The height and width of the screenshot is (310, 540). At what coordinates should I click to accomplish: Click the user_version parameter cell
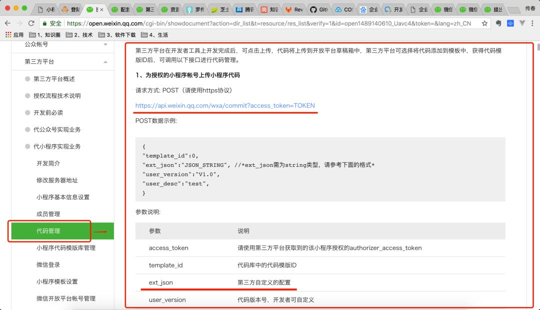click(167, 299)
